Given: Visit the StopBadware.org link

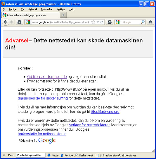Looking at the screenshot, I should 105,111.
